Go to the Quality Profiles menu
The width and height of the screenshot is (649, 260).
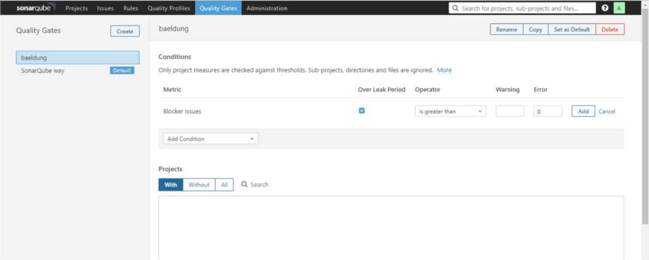(x=168, y=8)
